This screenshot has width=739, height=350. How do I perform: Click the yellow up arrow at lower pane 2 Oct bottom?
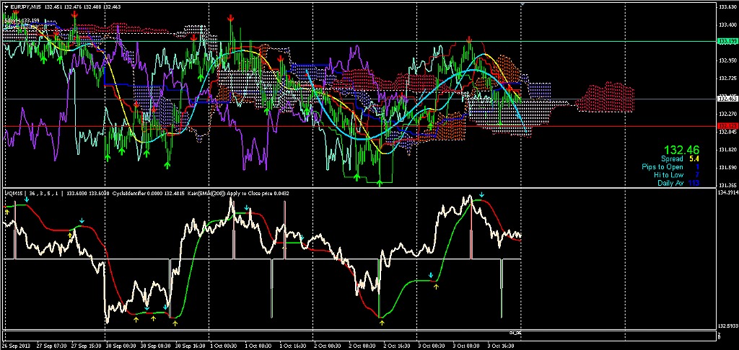382,323
